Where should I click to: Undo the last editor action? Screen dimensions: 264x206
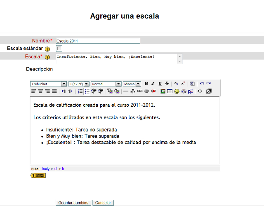coord(202,84)
